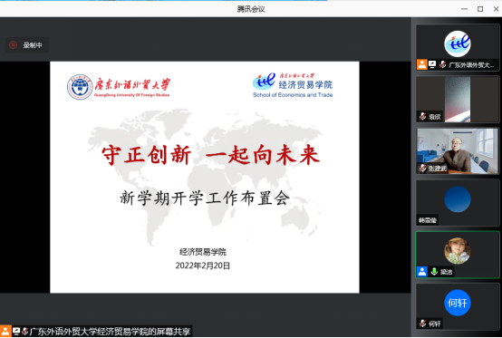Click the red recording indicator icon
Viewport: 502px width, 338px height.
(13, 45)
